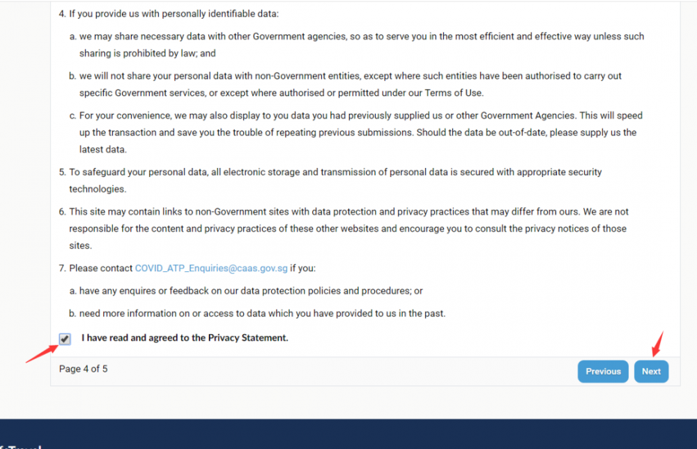Go back with the Previous button
The height and width of the screenshot is (449, 697).
click(603, 372)
